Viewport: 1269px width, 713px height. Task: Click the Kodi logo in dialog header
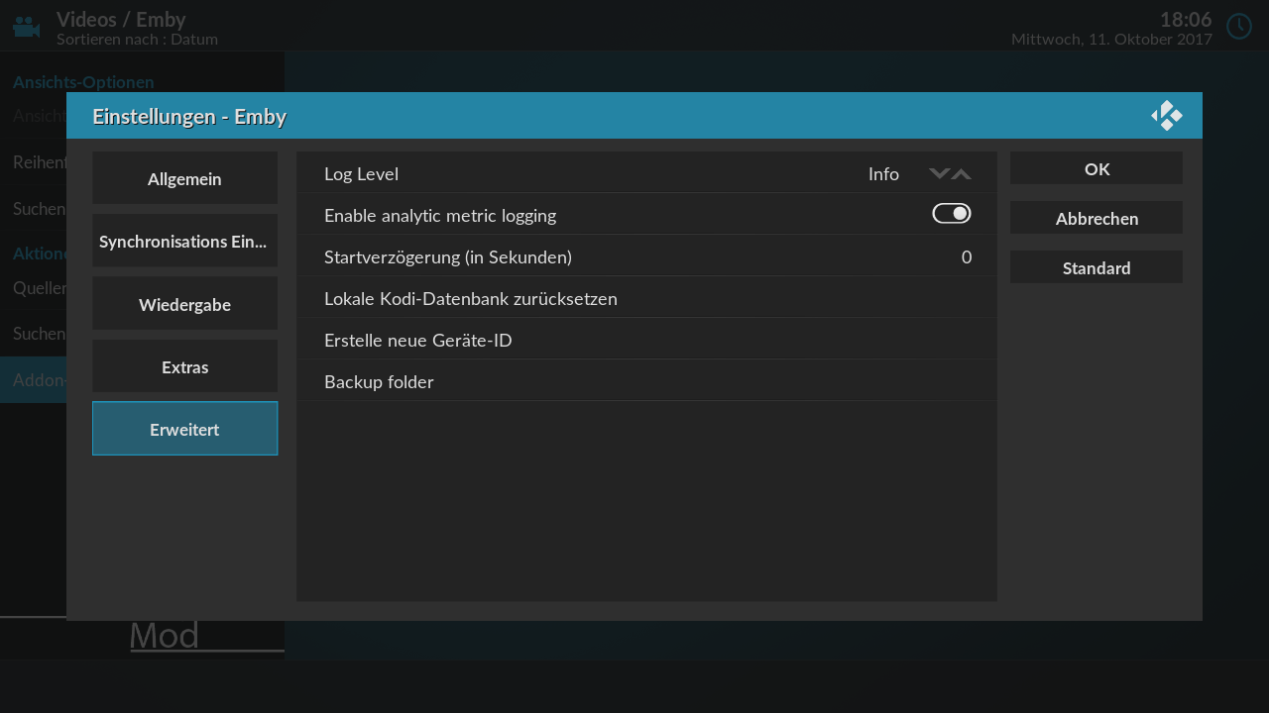[1167, 116]
